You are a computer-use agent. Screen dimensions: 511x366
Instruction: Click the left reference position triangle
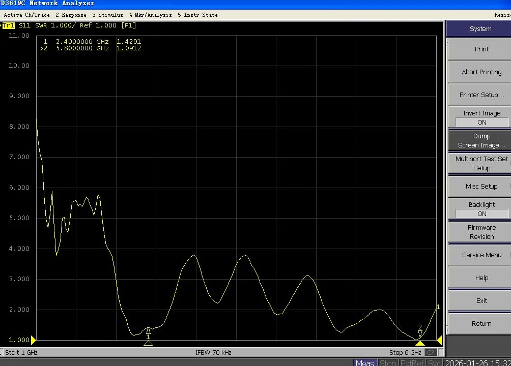coord(33,340)
